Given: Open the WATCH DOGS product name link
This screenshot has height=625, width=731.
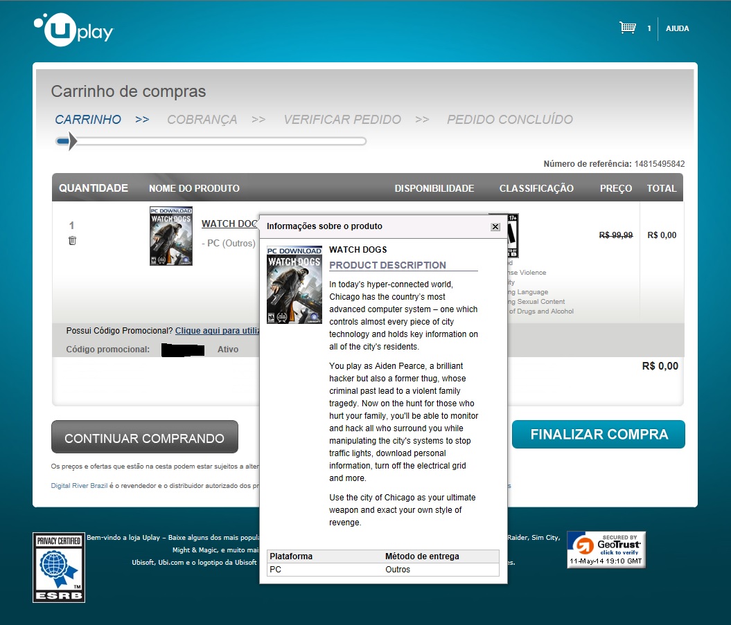Looking at the screenshot, I should (x=229, y=224).
